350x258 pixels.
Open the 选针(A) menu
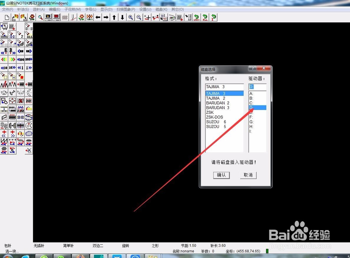(x=39, y=9)
